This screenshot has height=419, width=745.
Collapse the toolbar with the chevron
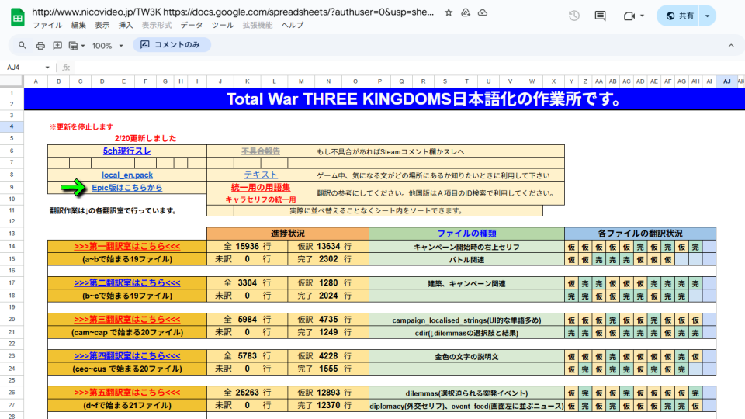(731, 46)
